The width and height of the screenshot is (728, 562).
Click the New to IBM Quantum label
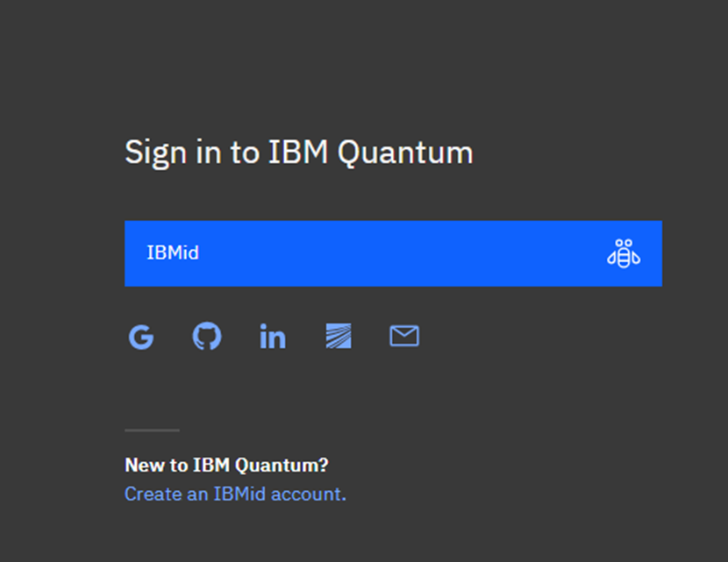click(226, 466)
